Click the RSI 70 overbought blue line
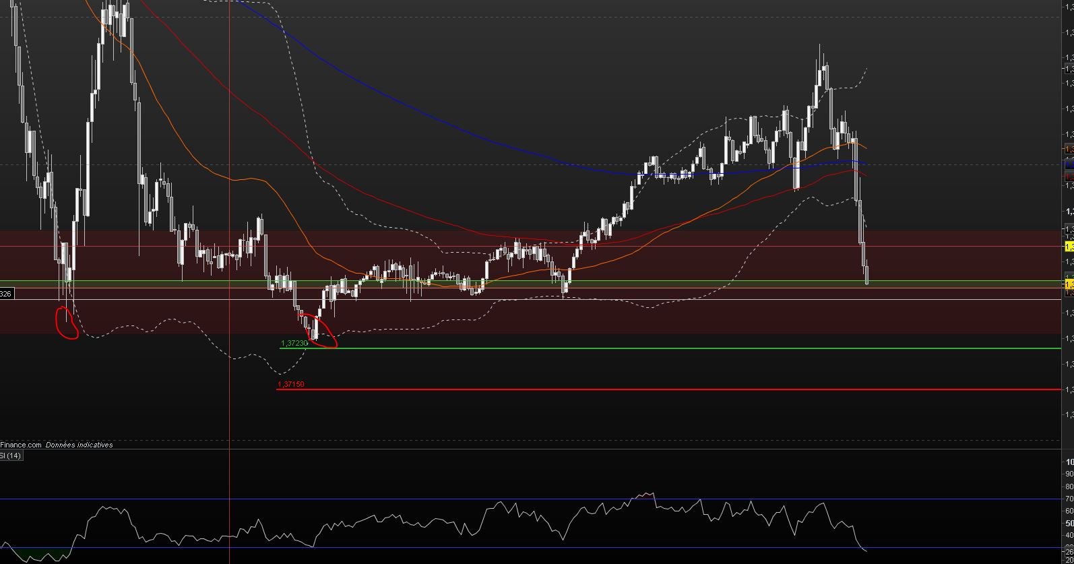 coord(530,499)
